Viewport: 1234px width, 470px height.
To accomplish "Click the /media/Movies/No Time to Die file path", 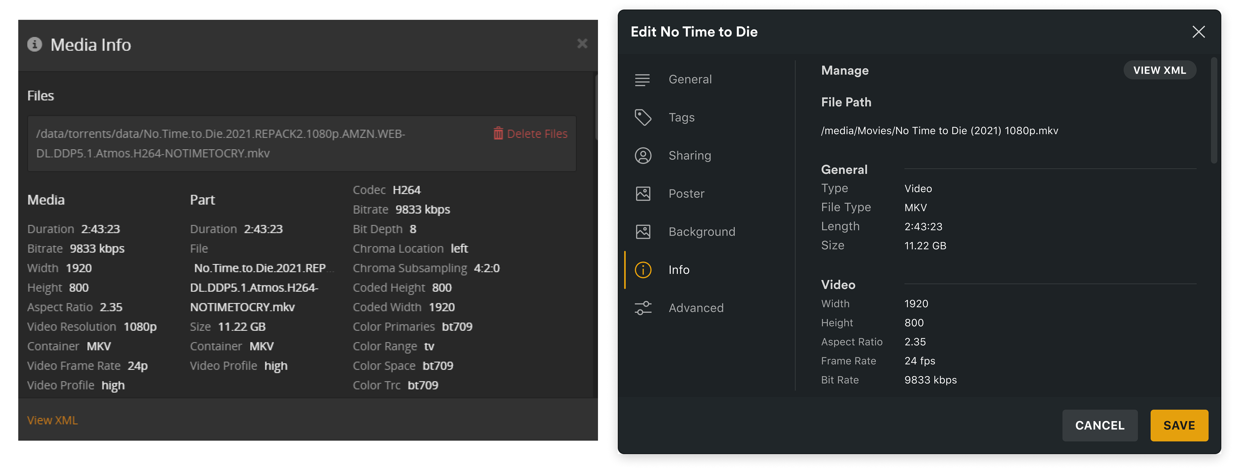I will pyautogui.click(x=939, y=130).
